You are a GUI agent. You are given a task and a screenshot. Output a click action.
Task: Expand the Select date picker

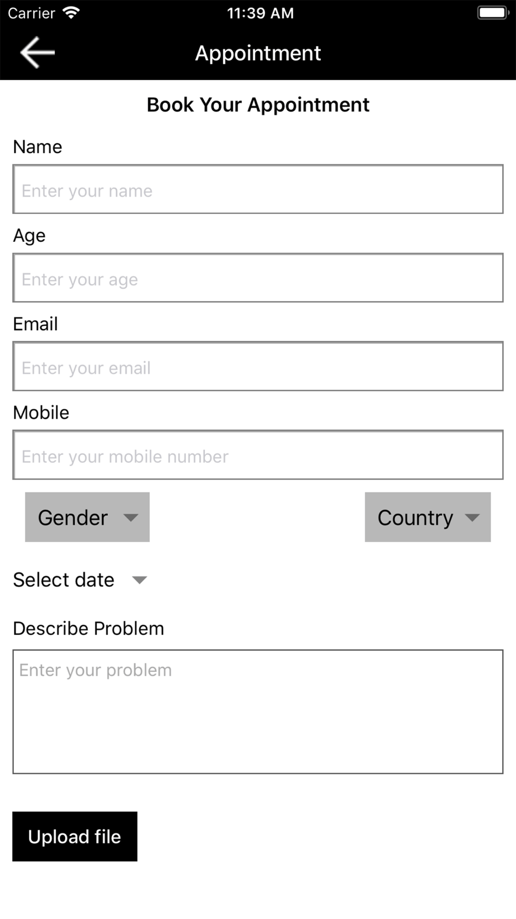80,580
